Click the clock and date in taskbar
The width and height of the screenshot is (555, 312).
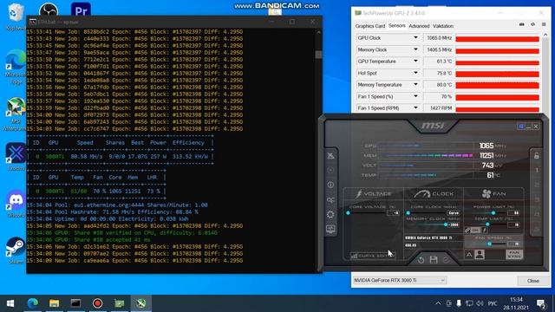pos(516,303)
